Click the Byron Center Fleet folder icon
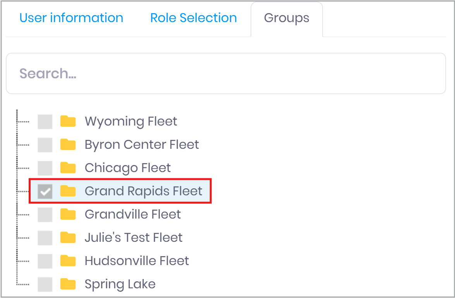This screenshot has height=298, width=455. coord(68,145)
